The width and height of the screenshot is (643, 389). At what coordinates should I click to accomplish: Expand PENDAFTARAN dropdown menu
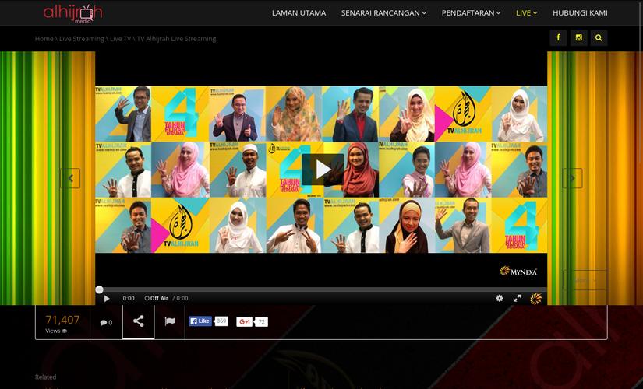pyautogui.click(x=472, y=13)
